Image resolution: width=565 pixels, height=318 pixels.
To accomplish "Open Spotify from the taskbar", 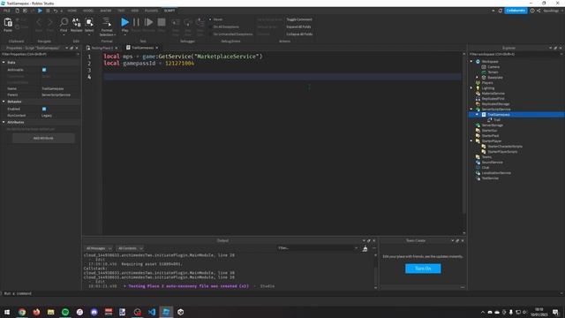I will pyautogui.click(x=65, y=312).
